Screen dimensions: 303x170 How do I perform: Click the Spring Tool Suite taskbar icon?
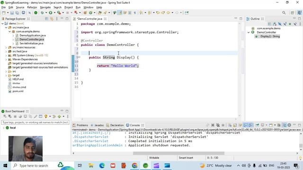pos(145,166)
